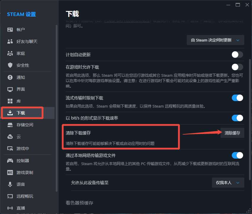
Task: Click the 远程畅玩 cast icon
Action: click(x=10, y=196)
